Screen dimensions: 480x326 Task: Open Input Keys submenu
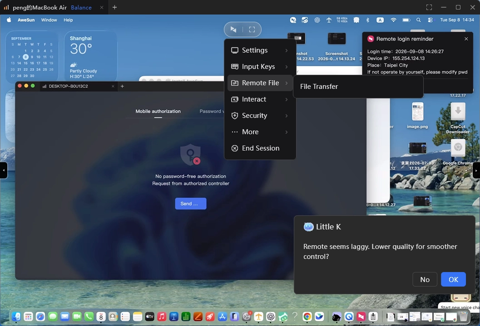pos(260,67)
